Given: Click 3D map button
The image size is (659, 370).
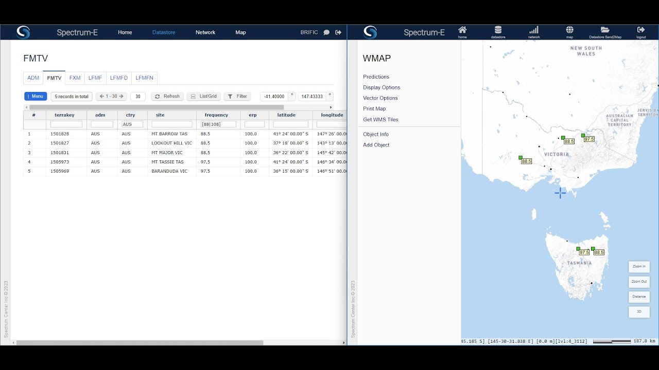Looking at the screenshot, I should (x=639, y=311).
